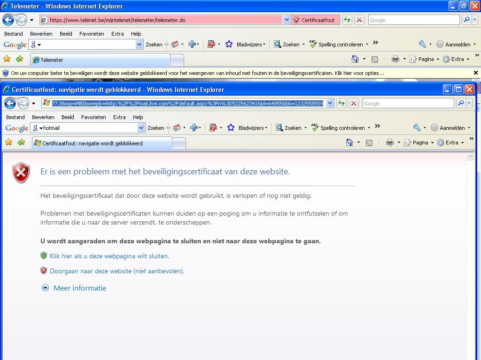Select the Telemeter tab
The image size is (481, 360).
click(100, 60)
